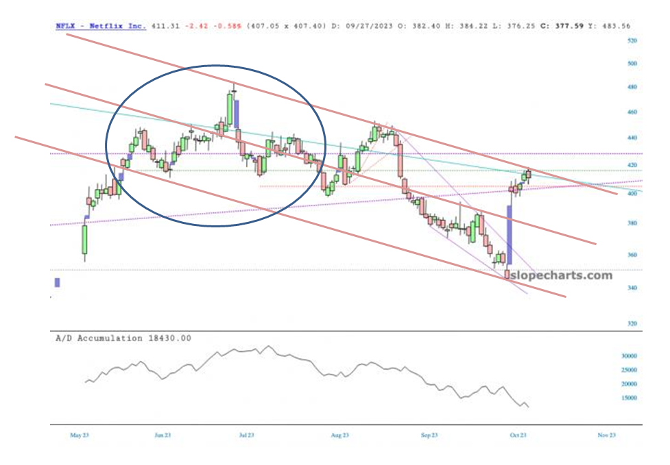Click the 15000 indicator axis label
This screenshot has height=465, width=670.
(629, 398)
